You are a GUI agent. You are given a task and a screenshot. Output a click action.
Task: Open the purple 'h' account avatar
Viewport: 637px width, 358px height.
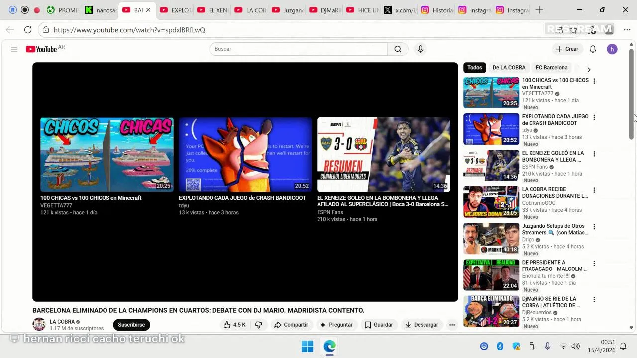[612, 49]
